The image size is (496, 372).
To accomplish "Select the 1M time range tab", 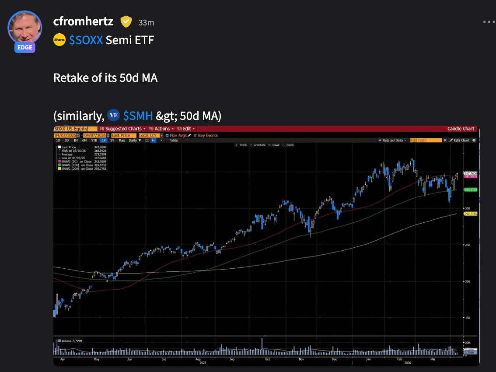I will click(x=75, y=140).
